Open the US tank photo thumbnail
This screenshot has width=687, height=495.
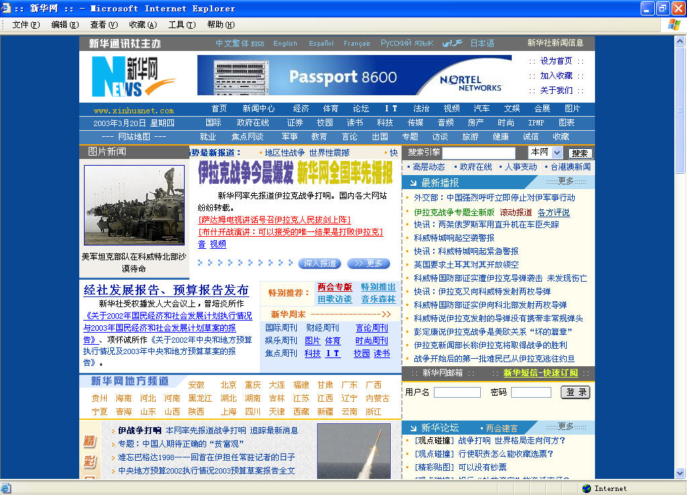[x=134, y=205]
